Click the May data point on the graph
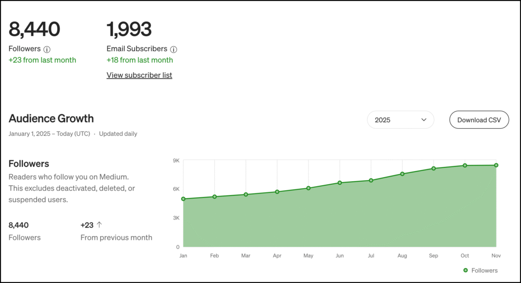The width and height of the screenshot is (521, 283). coord(308,188)
